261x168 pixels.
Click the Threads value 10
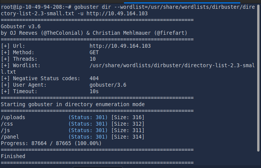(93, 59)
